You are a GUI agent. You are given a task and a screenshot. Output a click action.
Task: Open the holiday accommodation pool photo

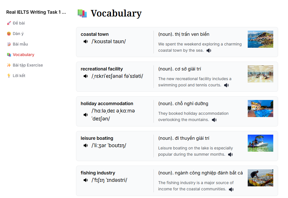[x=260, y=109]
